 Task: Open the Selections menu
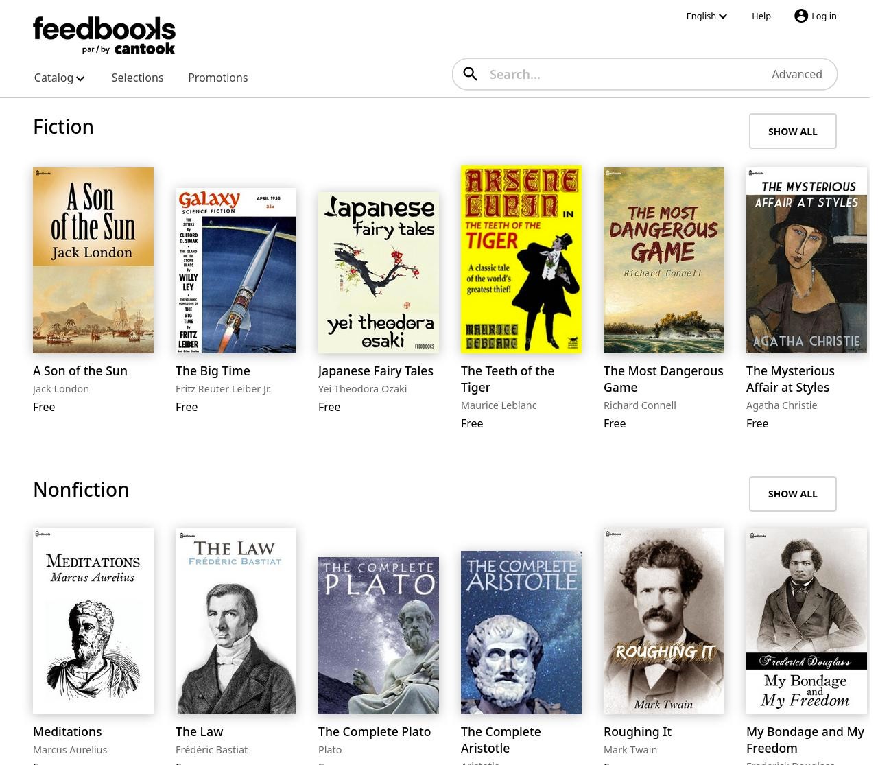[137, 78]
